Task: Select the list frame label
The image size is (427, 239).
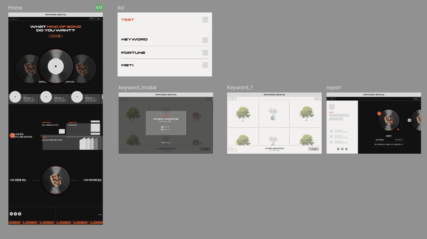Action: coord(121,8)
